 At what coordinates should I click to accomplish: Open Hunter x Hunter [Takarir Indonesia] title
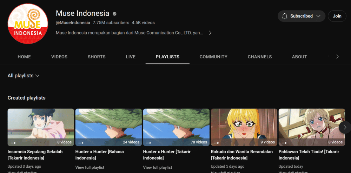167,155
